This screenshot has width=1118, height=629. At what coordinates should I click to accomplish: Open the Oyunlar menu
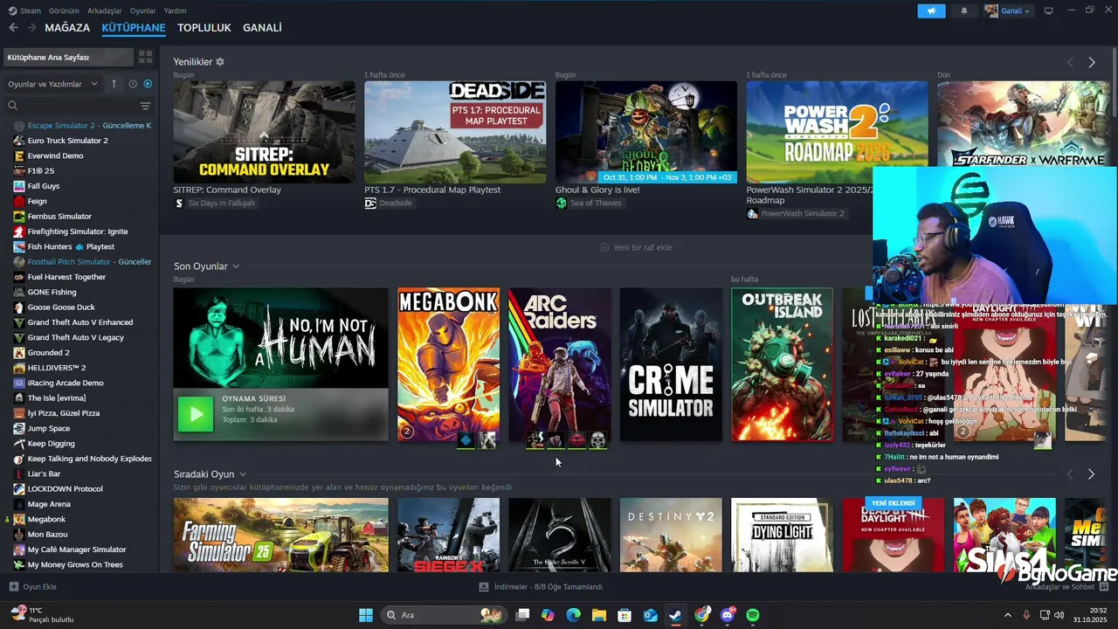coord(142,10)
